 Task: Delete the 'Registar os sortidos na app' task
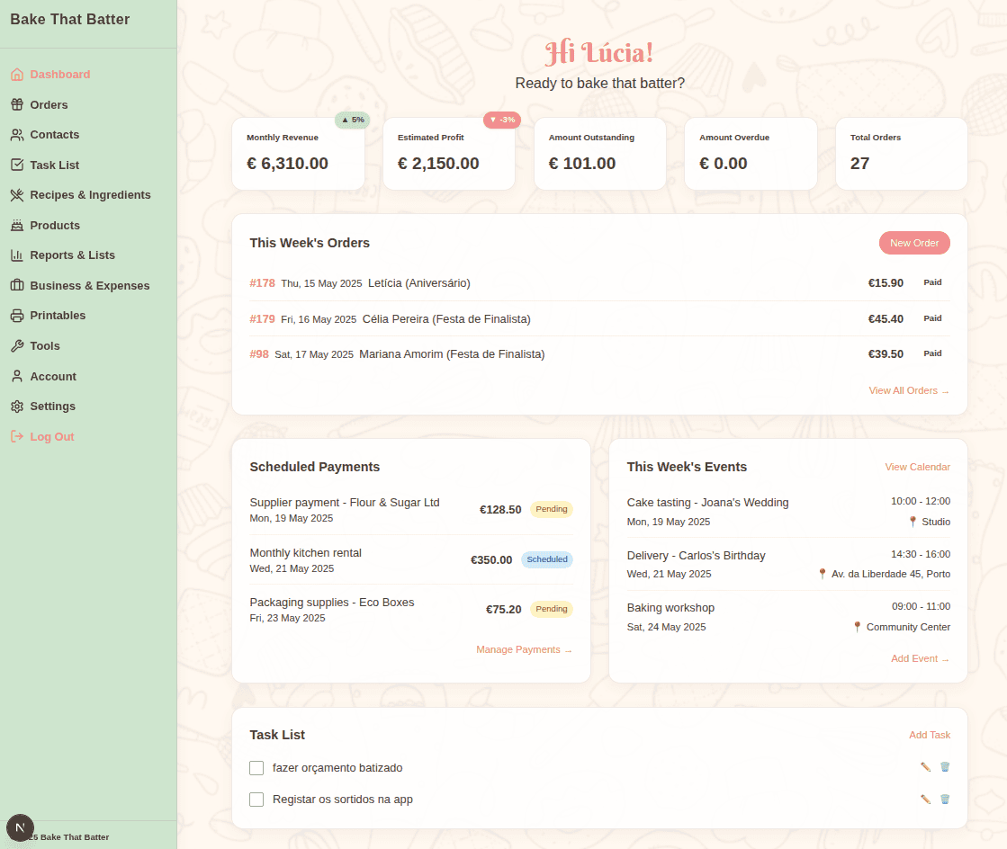(x=945, y=799)
